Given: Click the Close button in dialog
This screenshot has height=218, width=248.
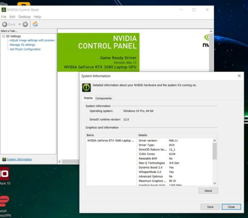Looking at the screenshot, I should [x=231, y=207].
